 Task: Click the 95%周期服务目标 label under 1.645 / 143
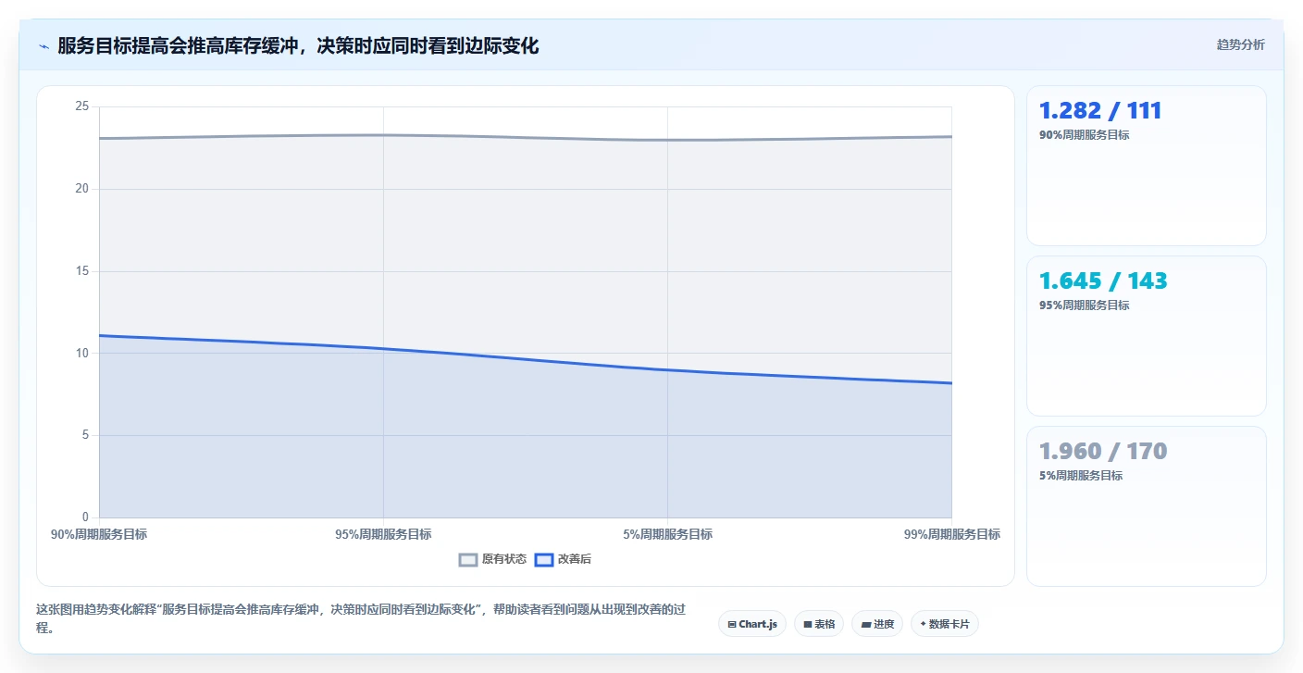(x=1084, y=305)
